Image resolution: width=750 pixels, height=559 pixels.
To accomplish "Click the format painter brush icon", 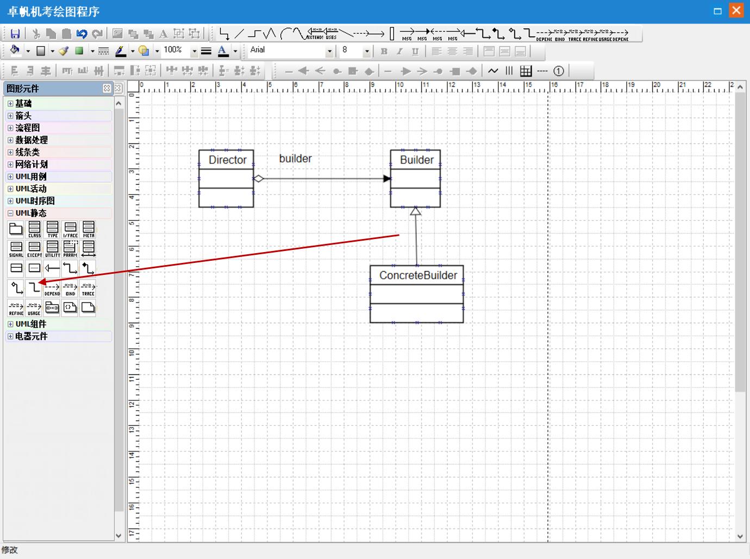I will [x=64, y=51].
